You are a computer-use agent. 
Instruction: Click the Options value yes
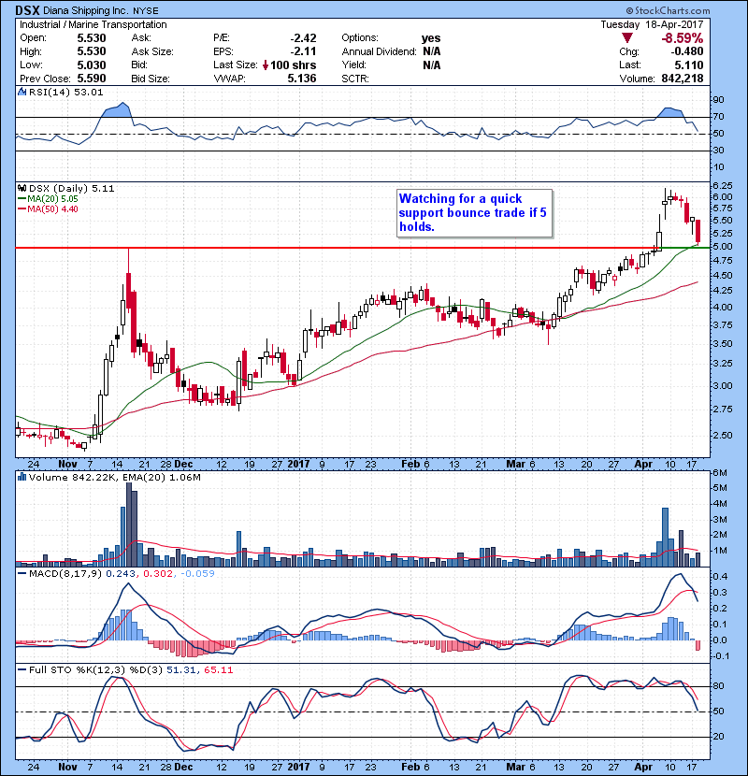(431, 38)
